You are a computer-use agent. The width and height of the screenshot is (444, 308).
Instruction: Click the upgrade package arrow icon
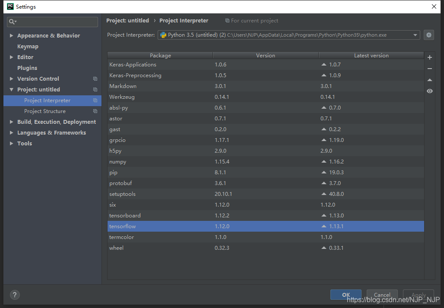tap(430, 80)
